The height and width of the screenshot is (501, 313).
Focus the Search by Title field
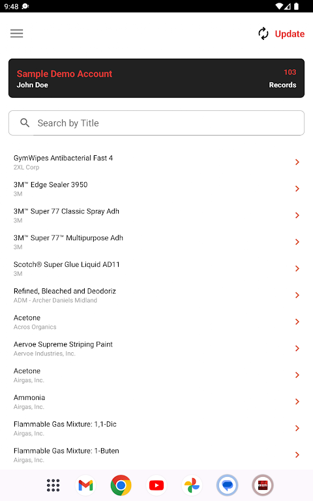[156, 123]
